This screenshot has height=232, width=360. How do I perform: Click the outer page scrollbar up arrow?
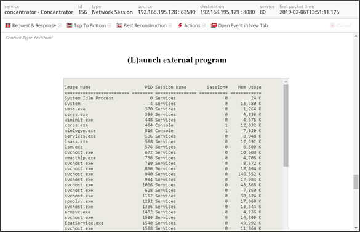356,36
